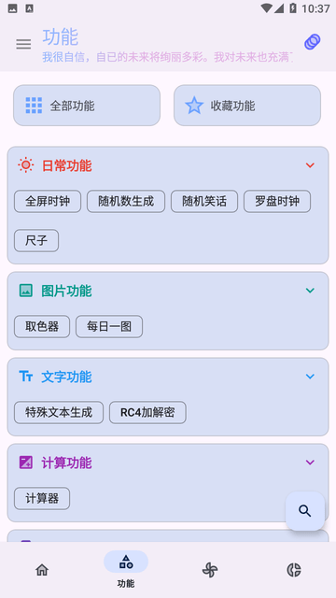Tap the sun icon beside 日常功能

pyautogui.click(x=25, y=165)
